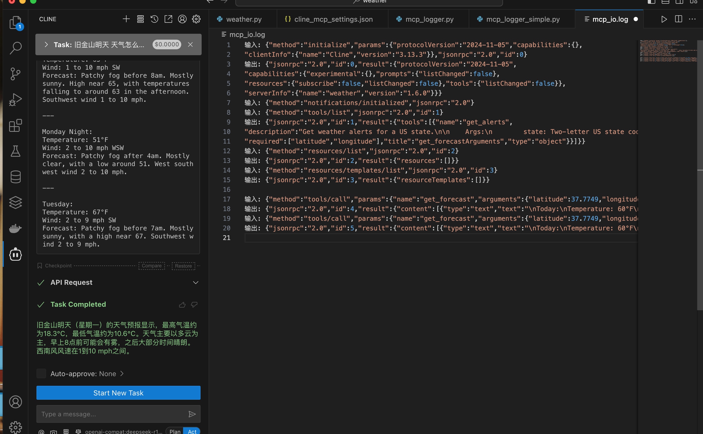Switch to the mcp_logger.py tab
Viewport: 703px width, 434px height.
428,19
